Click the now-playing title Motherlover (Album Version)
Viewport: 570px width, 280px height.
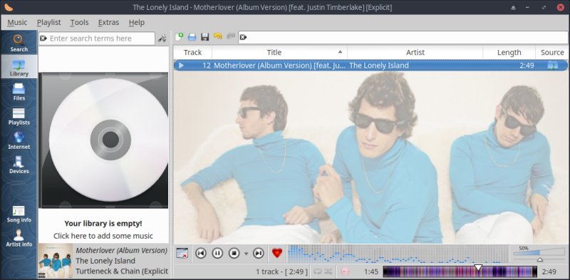click(x=121, y=250)
